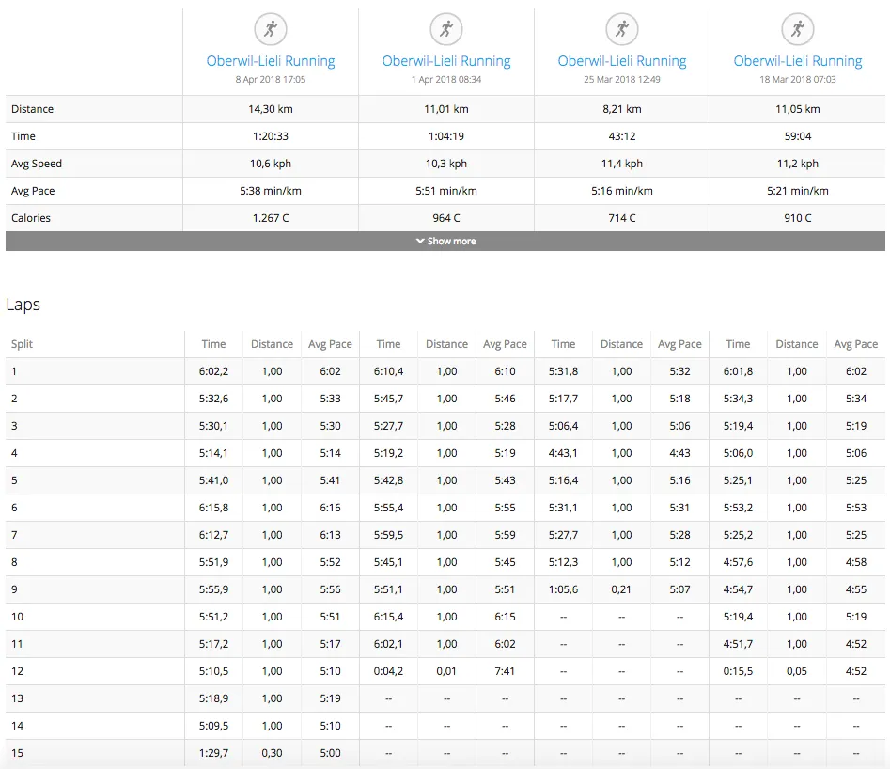Click running icon above 18 Mar 2018 activity

click(x=797, y=29)
